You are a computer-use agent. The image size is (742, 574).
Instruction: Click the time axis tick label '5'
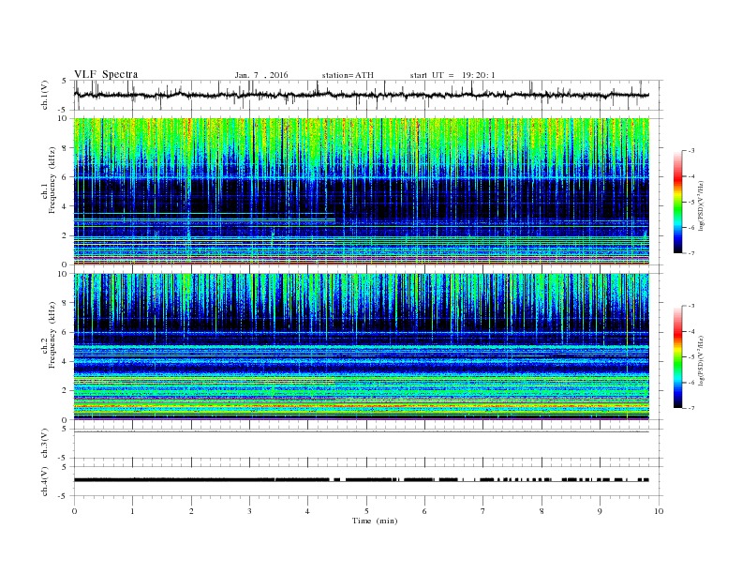tap(366, 511)
